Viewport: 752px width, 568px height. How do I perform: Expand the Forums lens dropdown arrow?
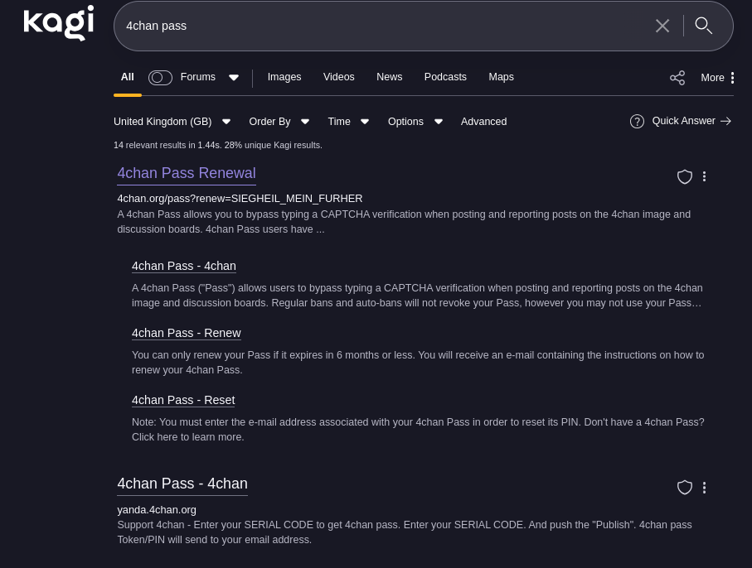234,78
